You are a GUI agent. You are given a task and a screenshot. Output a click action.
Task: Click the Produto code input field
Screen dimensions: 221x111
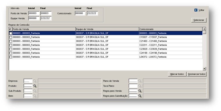click(x=28, y=86)
